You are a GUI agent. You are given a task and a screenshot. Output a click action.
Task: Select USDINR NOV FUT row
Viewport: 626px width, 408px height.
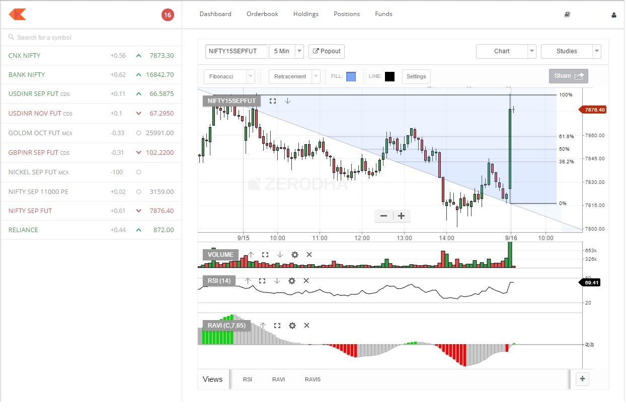[91, 114]
